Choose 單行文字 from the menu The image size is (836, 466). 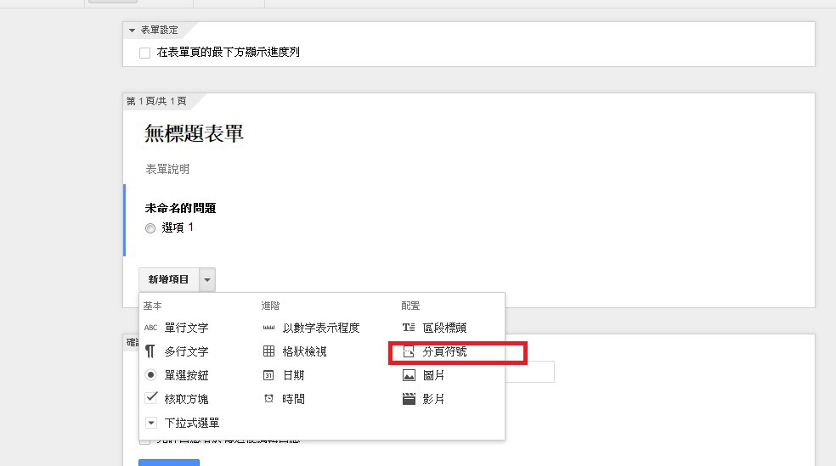[x=186, y=328]
